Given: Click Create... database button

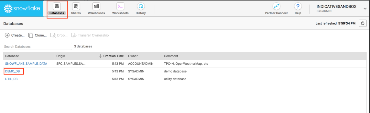Looking at the screenshot, I should click(15, 35).
